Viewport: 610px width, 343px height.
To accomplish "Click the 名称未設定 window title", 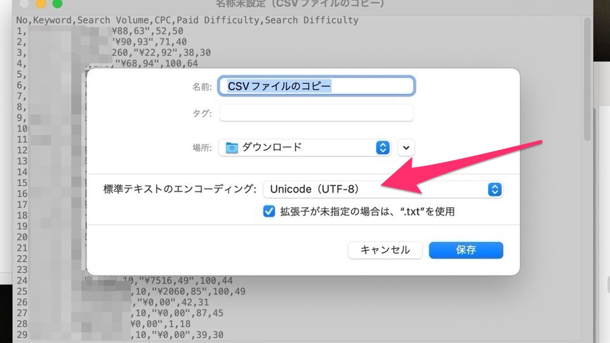I will point(299,4).
